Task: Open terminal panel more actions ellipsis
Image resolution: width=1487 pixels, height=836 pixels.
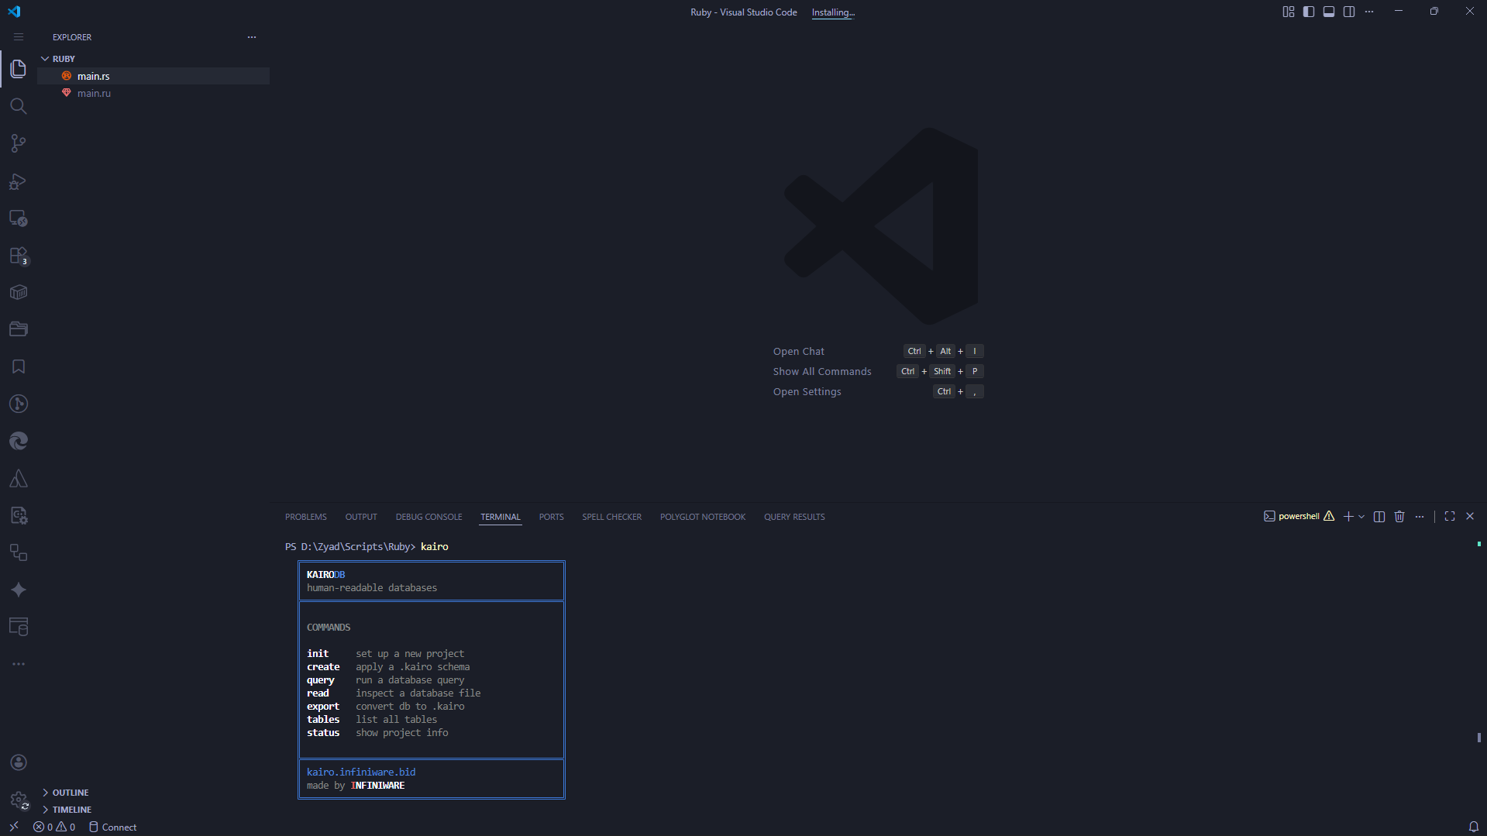Action: click(1420, 517)
